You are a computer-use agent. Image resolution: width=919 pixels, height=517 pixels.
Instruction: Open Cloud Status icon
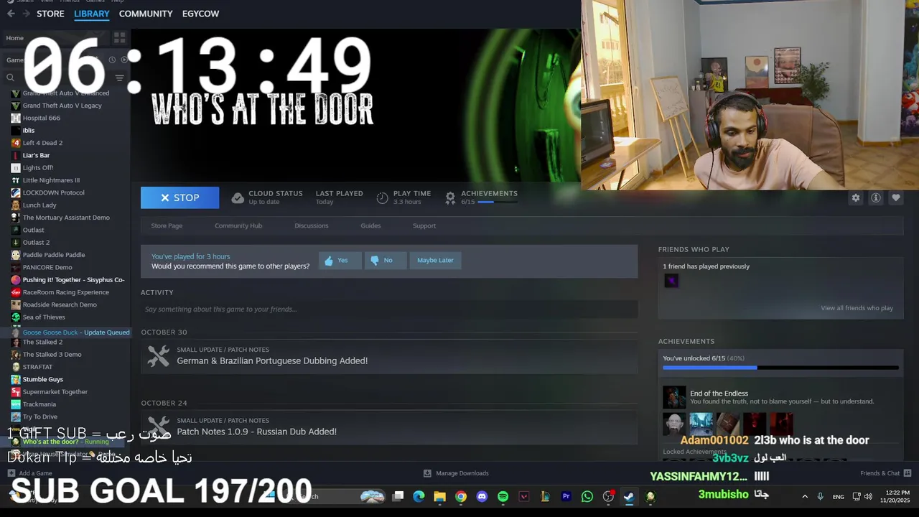pos(238,198)
